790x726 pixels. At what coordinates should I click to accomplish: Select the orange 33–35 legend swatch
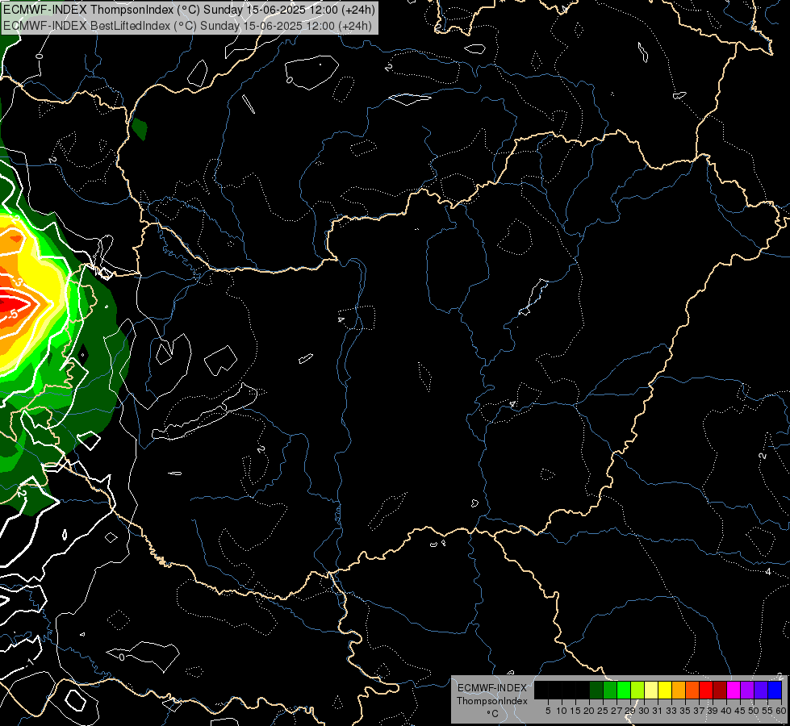679,690
